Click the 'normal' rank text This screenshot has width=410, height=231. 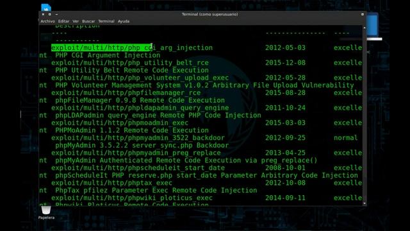[x=346, y=138]
